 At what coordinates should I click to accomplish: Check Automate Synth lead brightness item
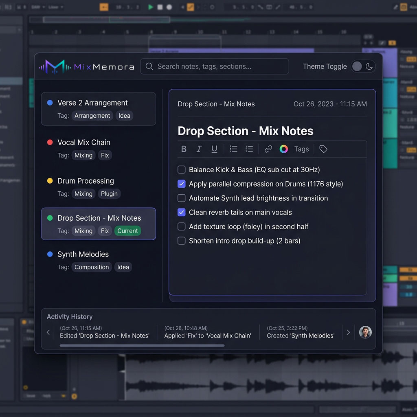coord(181,198)
